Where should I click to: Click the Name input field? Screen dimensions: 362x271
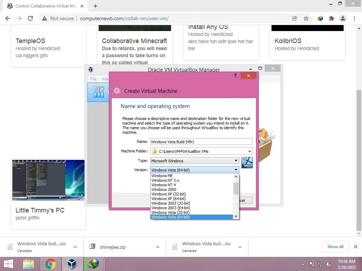(x=201, y=142)
